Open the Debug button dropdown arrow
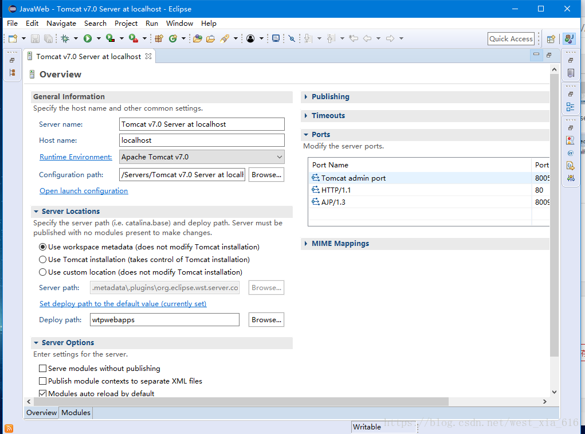The width and height of the screenshot is (585, 434). pos(76,38)
